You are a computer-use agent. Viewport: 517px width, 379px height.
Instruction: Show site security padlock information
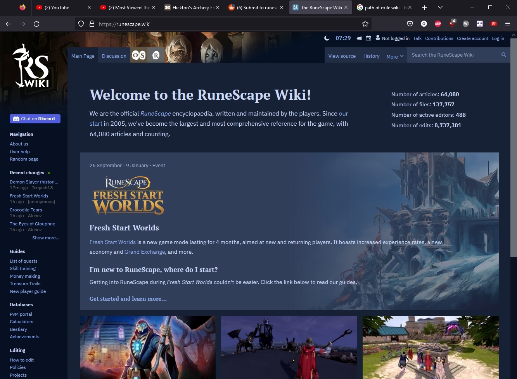click(x=92, y=24)
